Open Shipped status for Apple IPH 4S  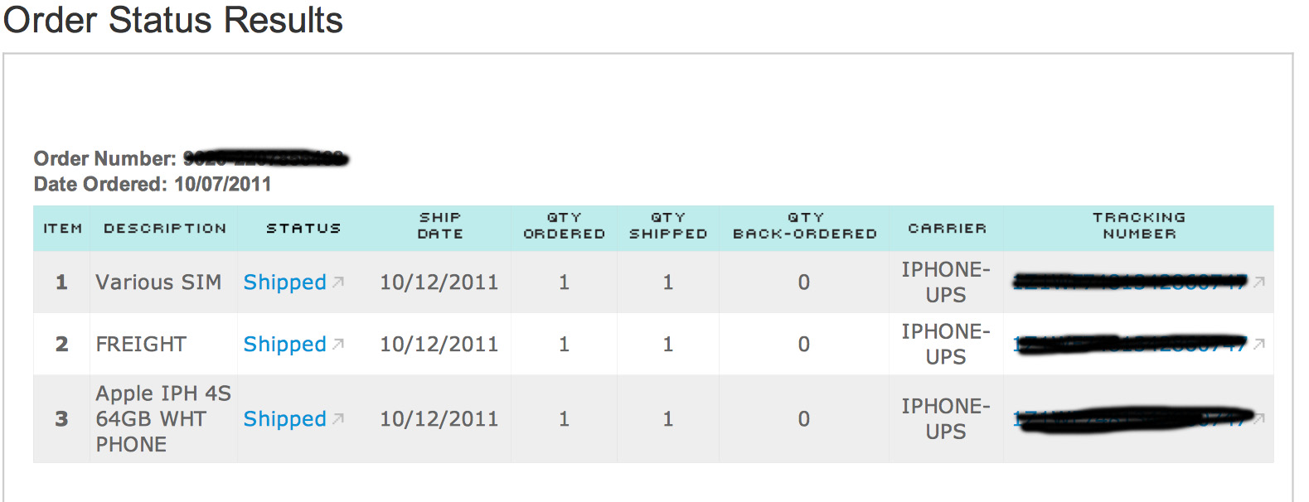click(284, 419)
